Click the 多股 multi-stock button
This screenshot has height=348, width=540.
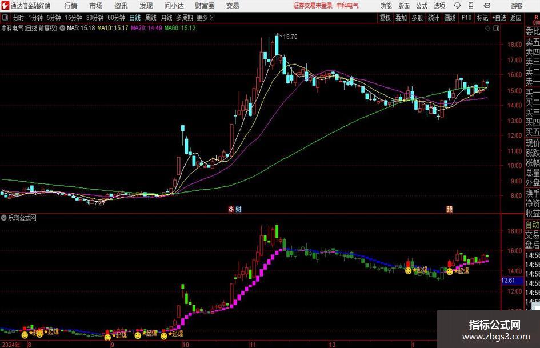coord(417,18)
